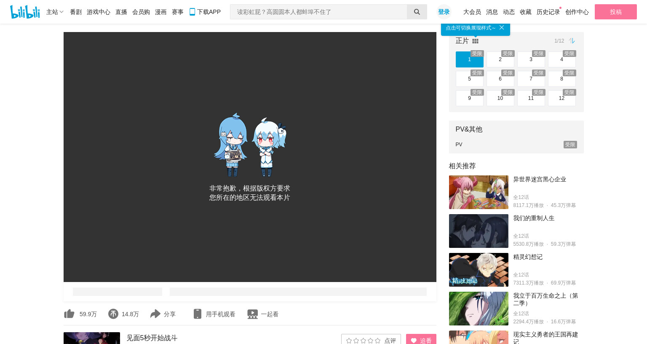The image size is (647, 344).
Task: Expand the 主站 dropdown menu
Action: [x=55, y=12]
